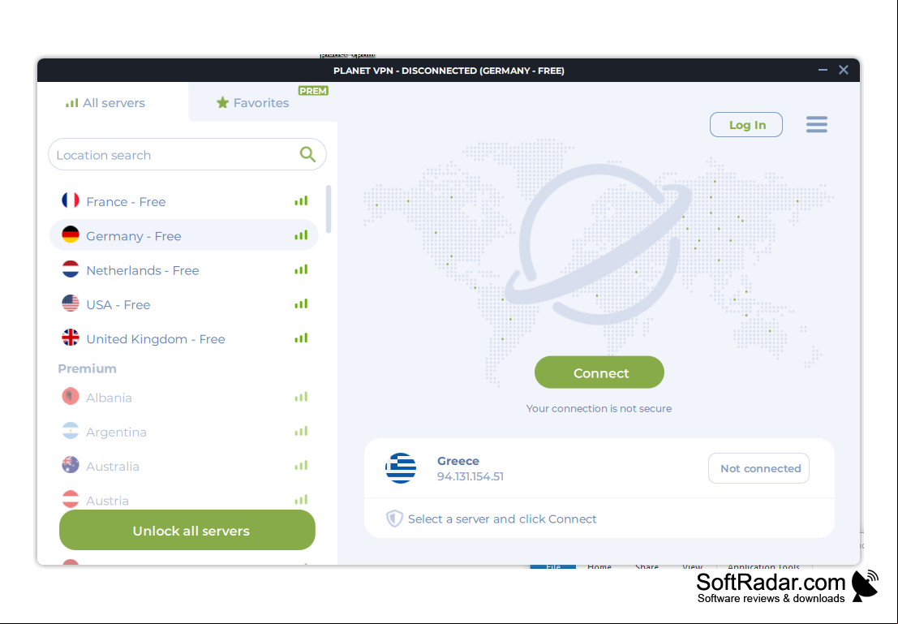Click the PREM badge on Favorites
This screenshot has height=624, width=898.
[313, 91]
